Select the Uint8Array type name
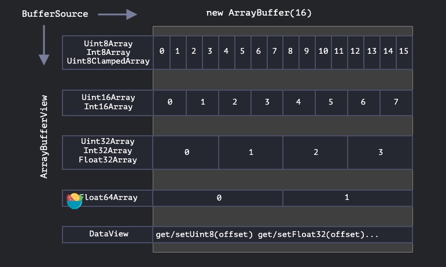Viewport: 446px width, 267px height. [x=108, y=43]
